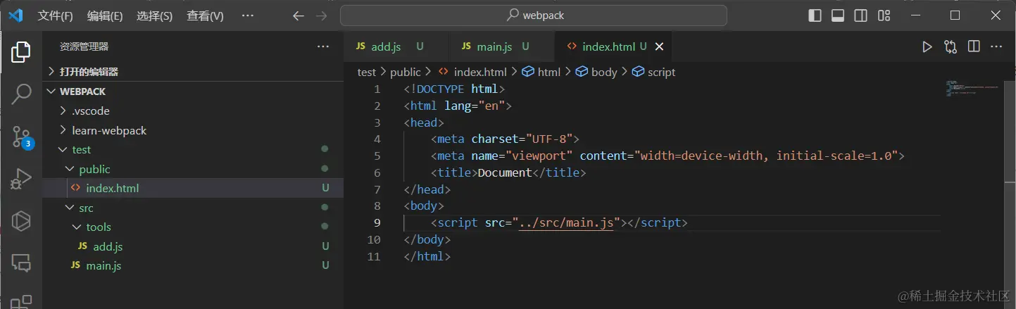
Task: Click the script breadcrumb symbol
Action: tap(654, 72)
